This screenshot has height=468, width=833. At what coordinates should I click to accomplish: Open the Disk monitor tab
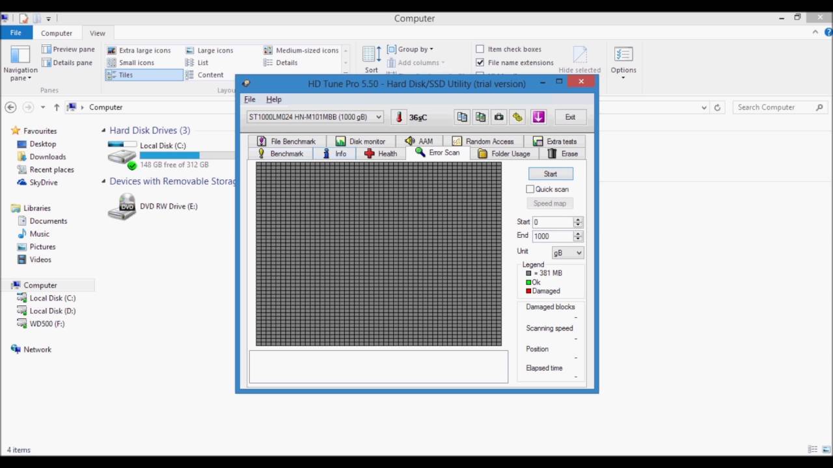point(361,141)
